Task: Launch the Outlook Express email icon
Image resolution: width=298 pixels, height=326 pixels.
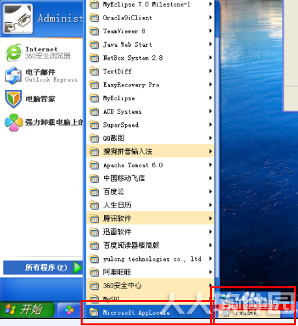Action: pos(13,75)
